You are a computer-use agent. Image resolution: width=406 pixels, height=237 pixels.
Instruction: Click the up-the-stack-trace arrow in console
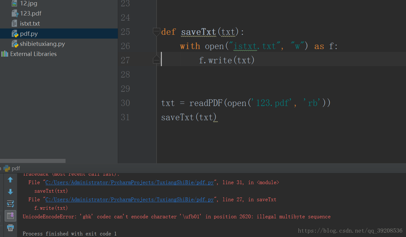10,179
